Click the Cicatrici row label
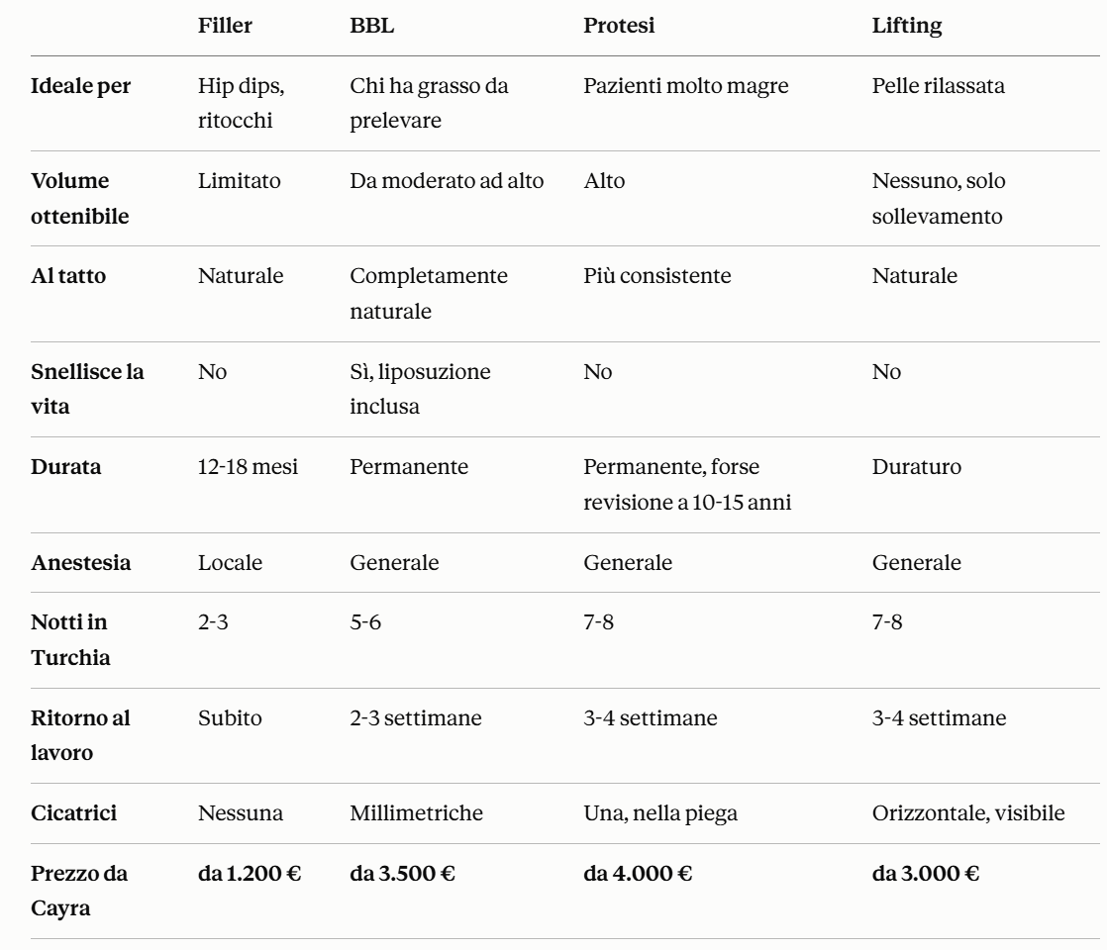 [x=73, y=813]
